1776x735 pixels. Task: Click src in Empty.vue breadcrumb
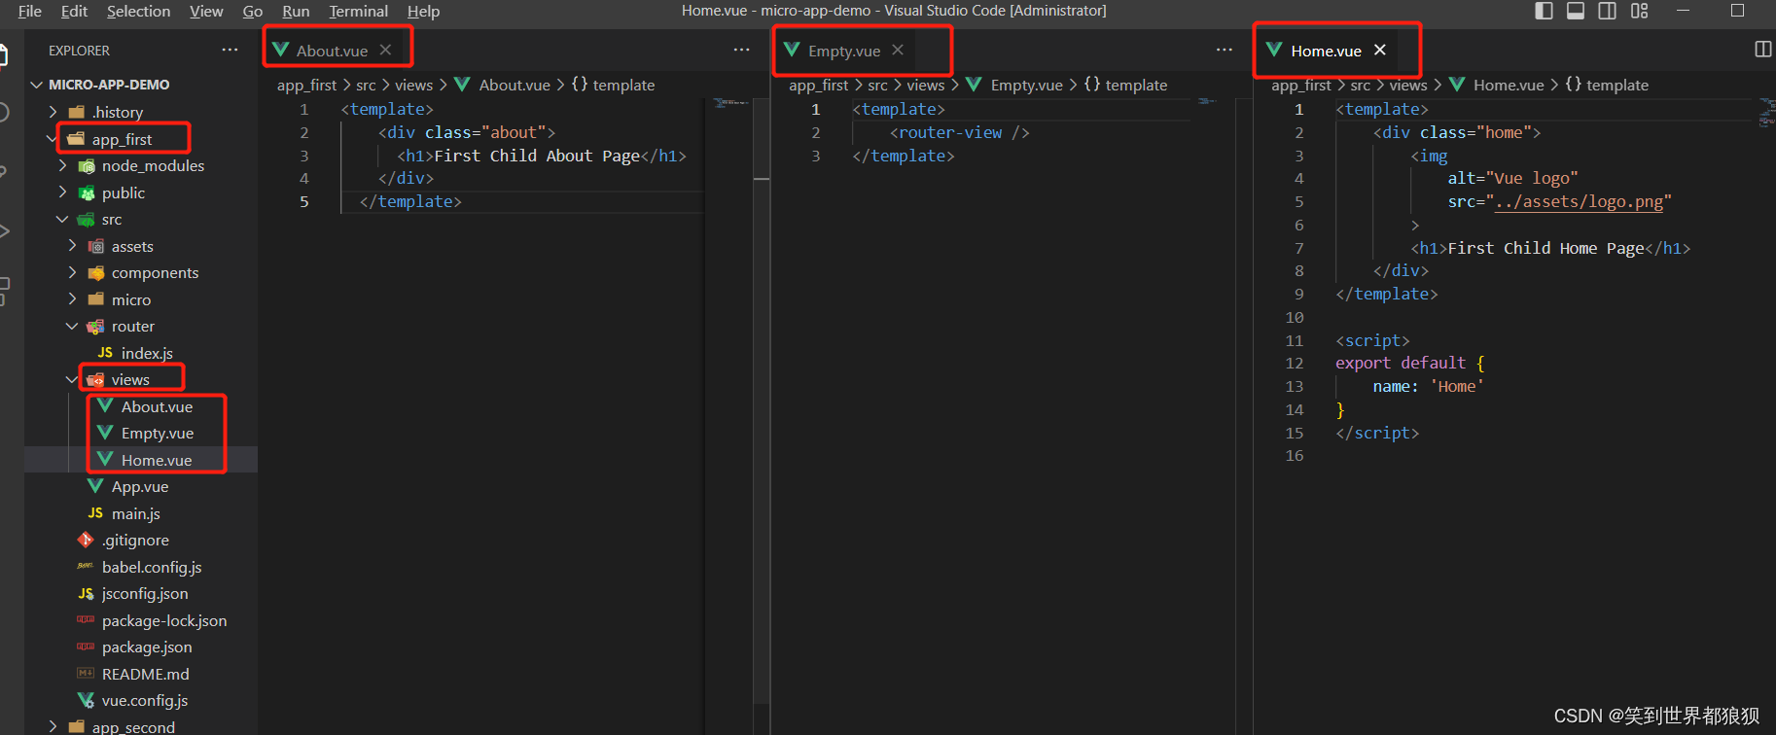pos(877,85)
